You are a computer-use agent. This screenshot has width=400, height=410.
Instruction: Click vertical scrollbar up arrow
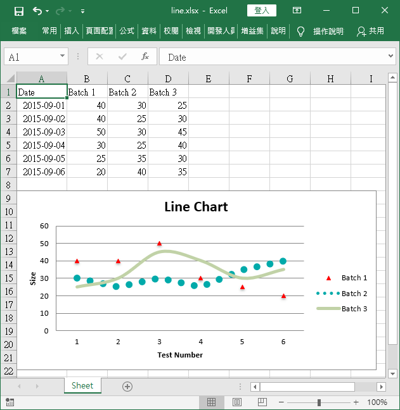[x=392, y=77]
